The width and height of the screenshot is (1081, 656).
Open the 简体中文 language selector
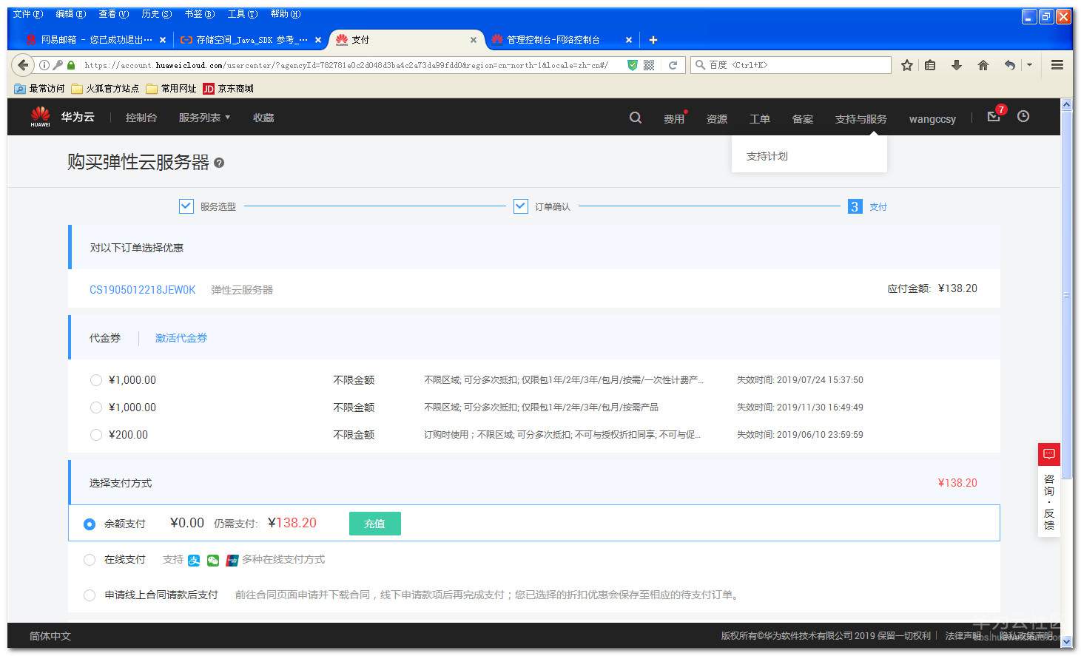[50, 636]
